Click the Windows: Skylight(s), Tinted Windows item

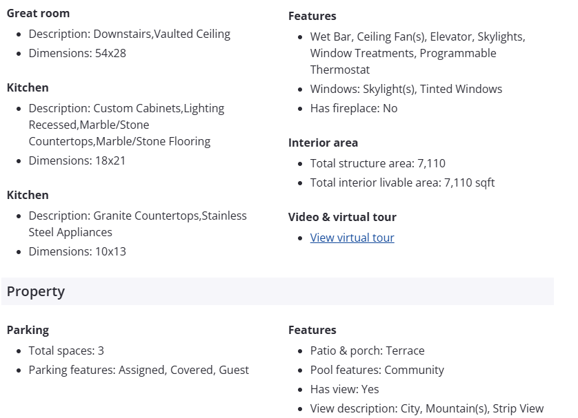pos(406,89)
